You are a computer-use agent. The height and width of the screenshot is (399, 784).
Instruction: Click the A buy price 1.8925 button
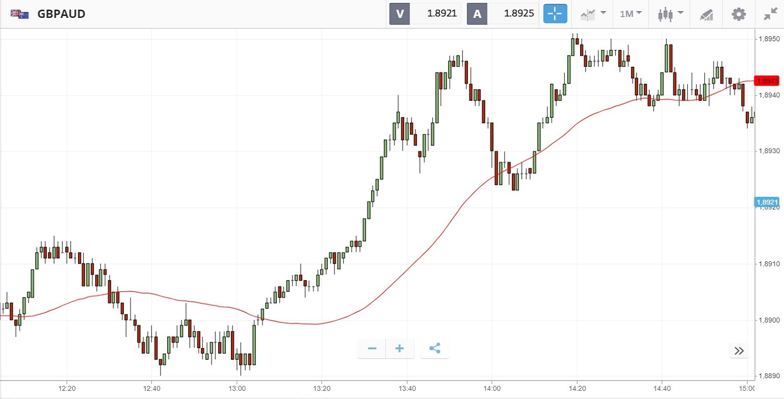point(503,14)
